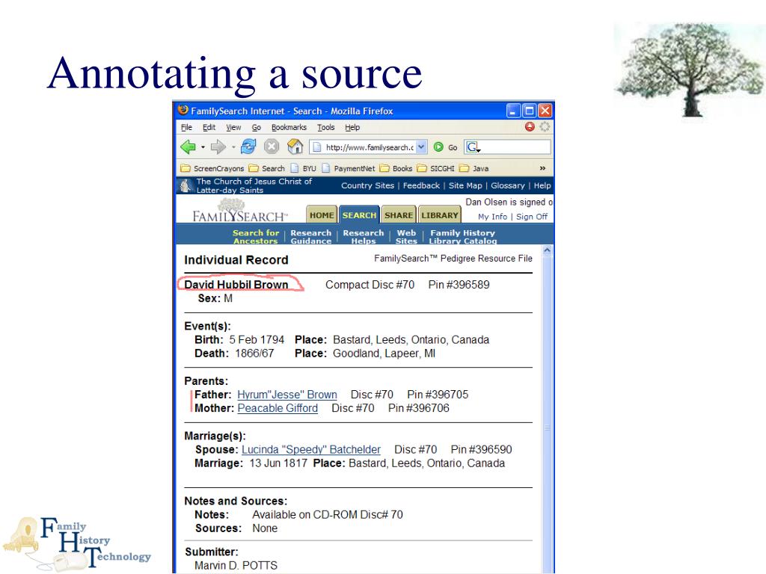
Task: Open the Tools menu
Action: [326, 127]
